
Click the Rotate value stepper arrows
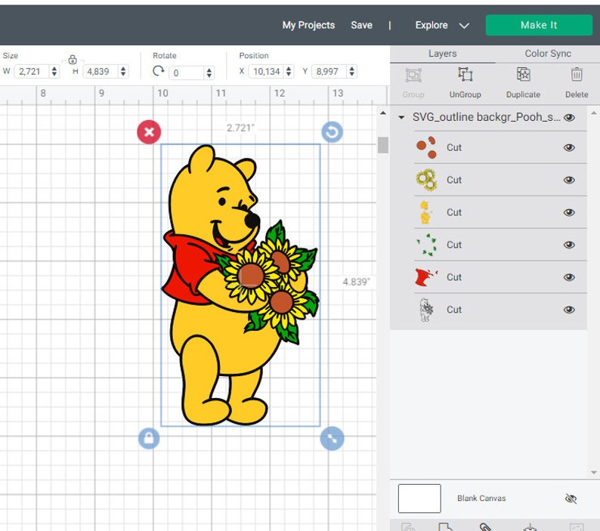click(x=209, y=73)
